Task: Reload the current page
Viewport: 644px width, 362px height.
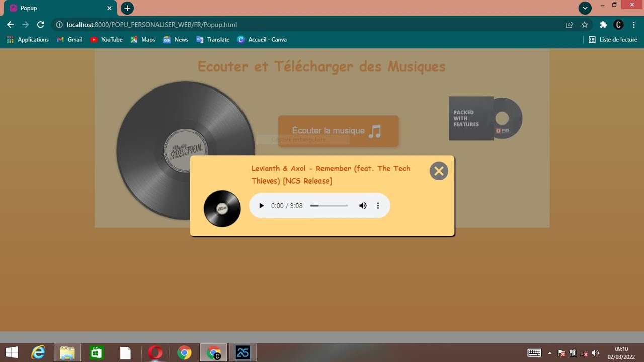Action: pyautogui.click(x=41, y=25)
